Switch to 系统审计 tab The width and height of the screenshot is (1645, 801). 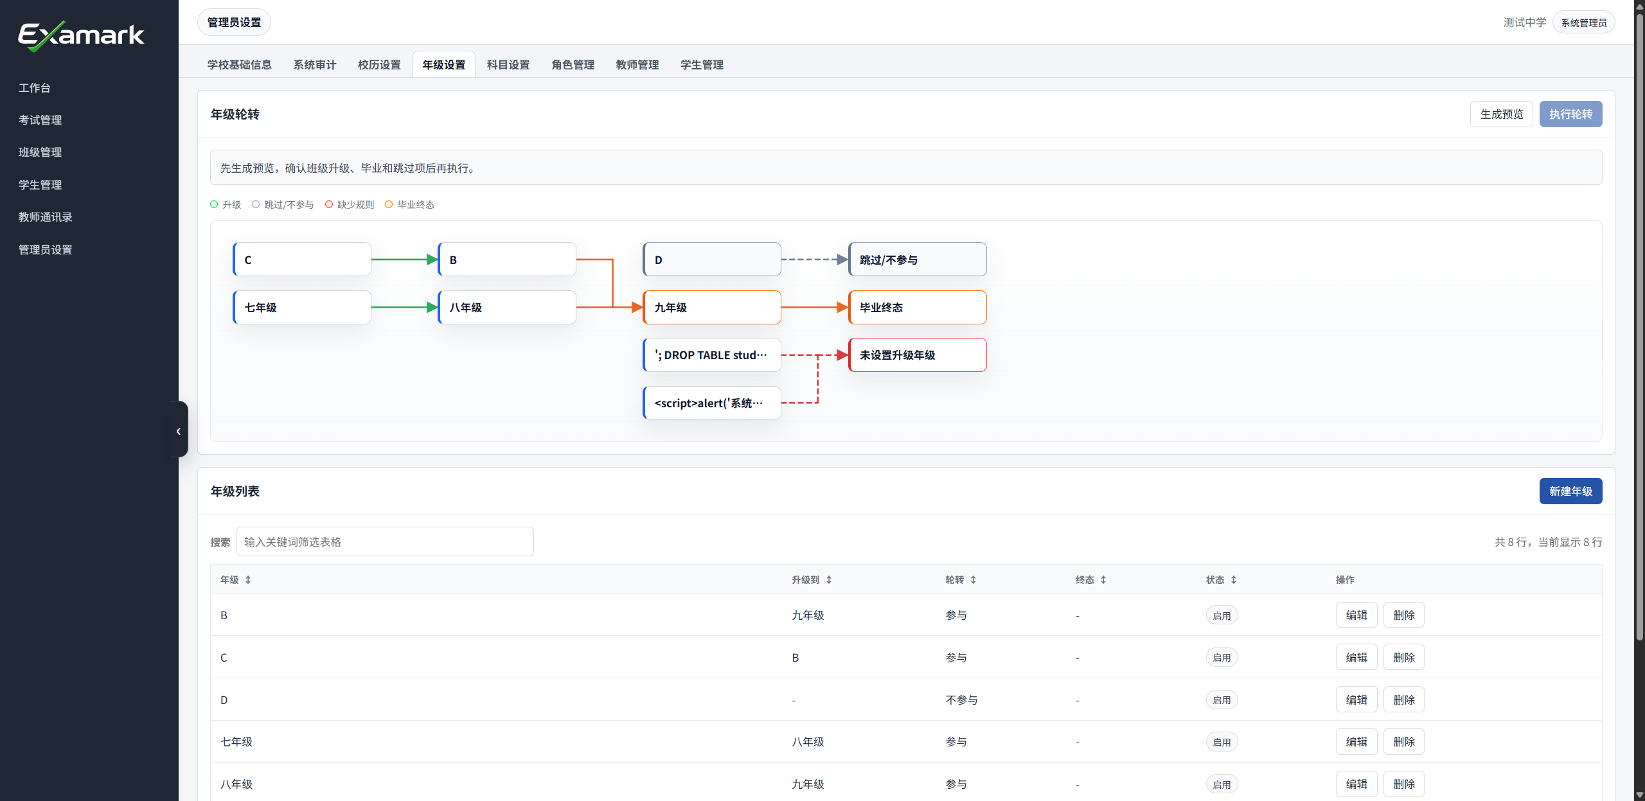(x=315, y=65)
